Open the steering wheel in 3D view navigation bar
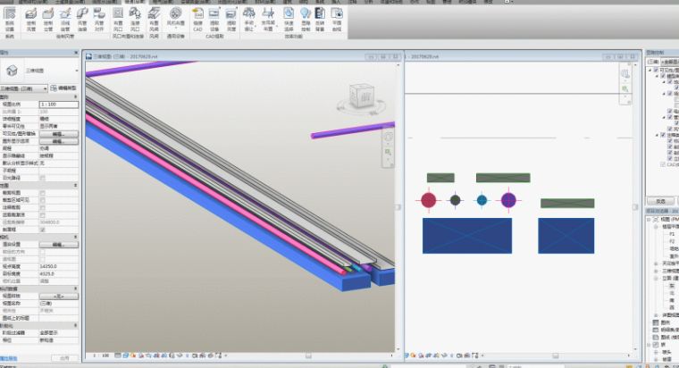The width and height of the screenshot is (679, 368). [388, 138]
